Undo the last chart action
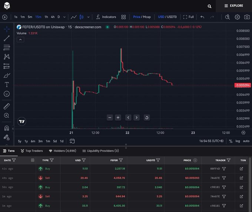This screenshot has height=212, width=252. (202, 17)
